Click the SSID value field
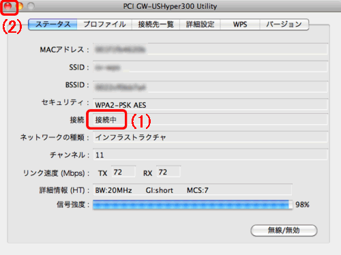341x255 pixels. pyautogui.click(x=210, y=67)
